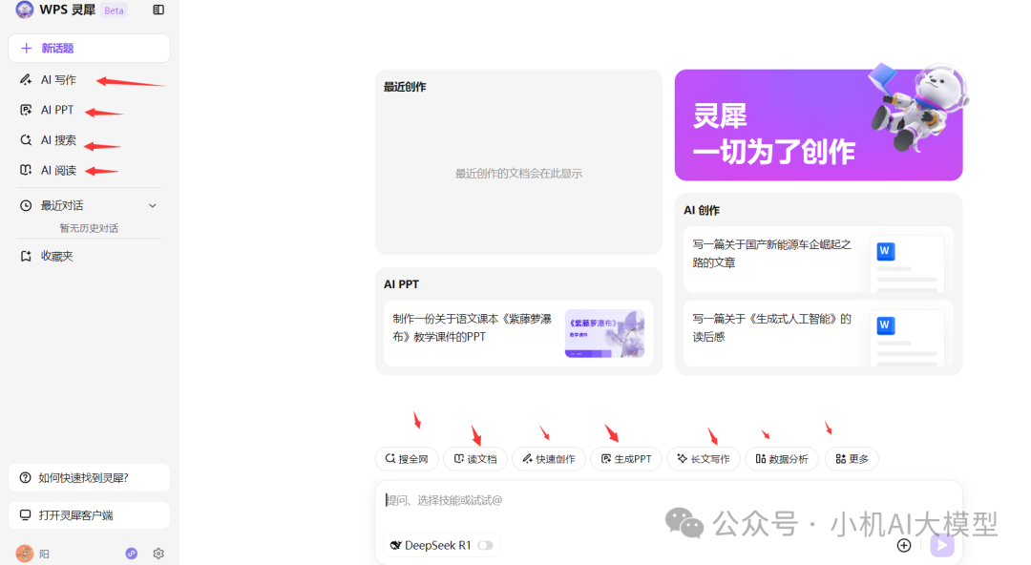Open AI 阅读 in sidebar
The width and height of the screenshot is (1031, 565).
pos(58,170)
